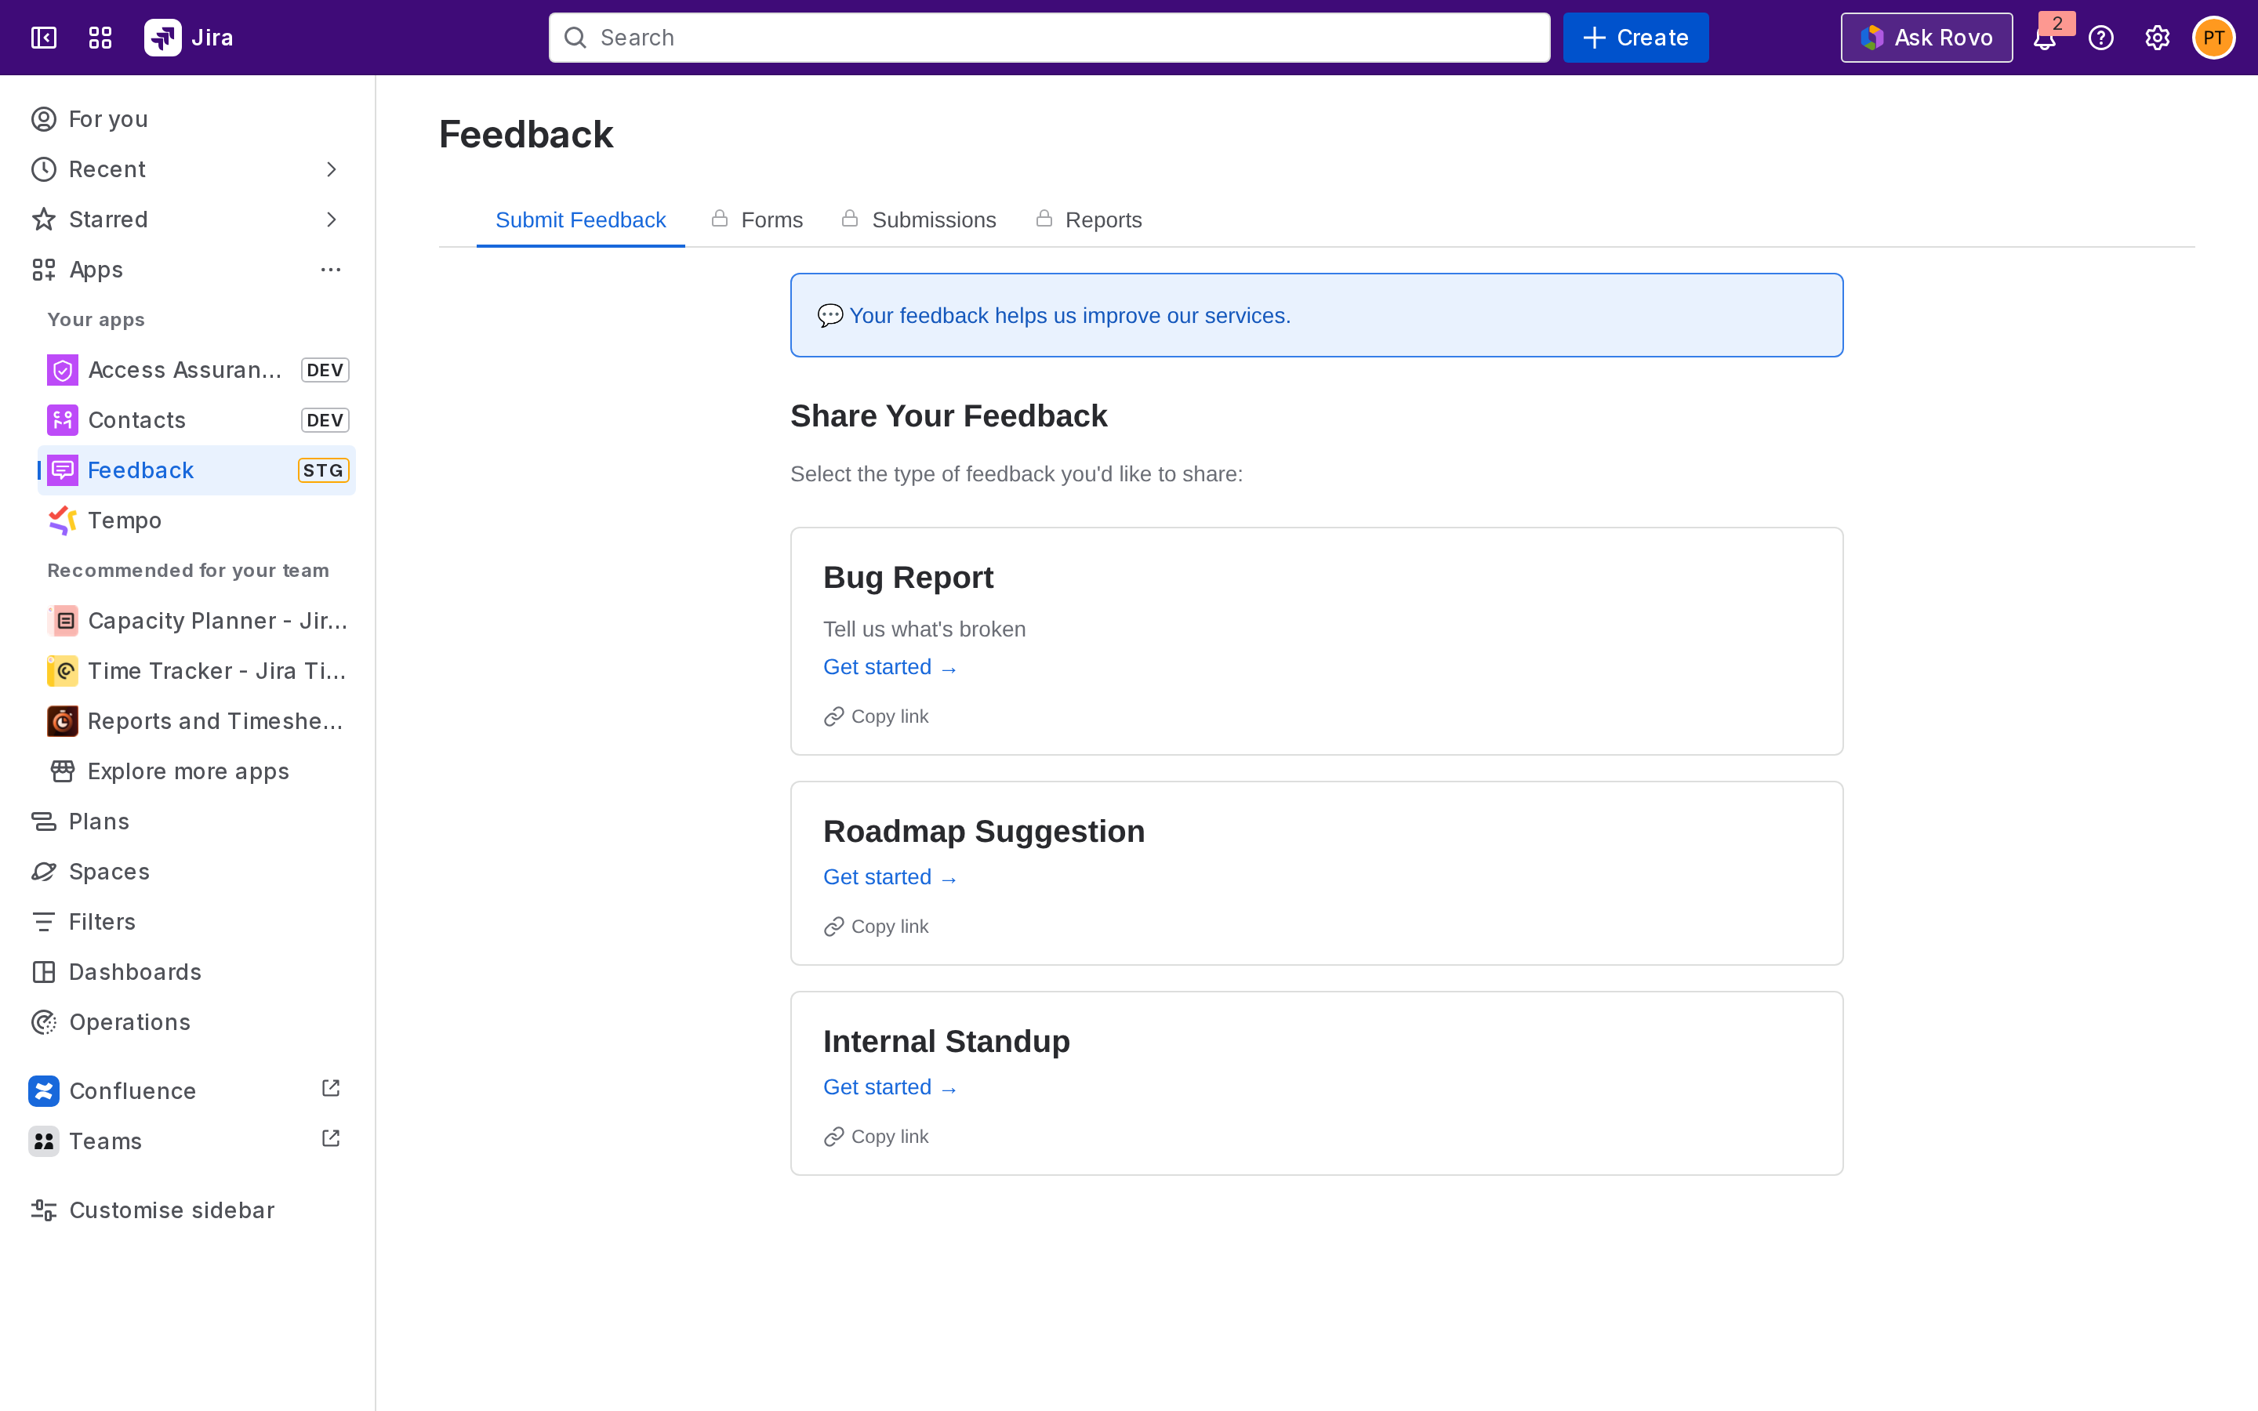Click the Plans icon in sidebar
Viewport: 2258px width, 1411px height.
[x=44, y=822]
